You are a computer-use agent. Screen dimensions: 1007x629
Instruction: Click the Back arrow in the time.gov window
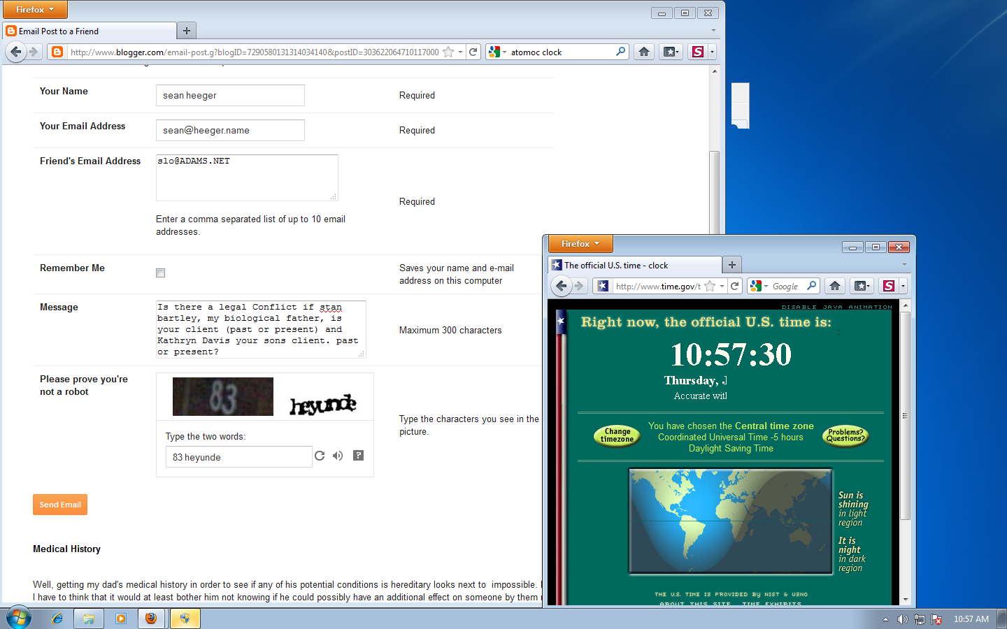(561, 286)
